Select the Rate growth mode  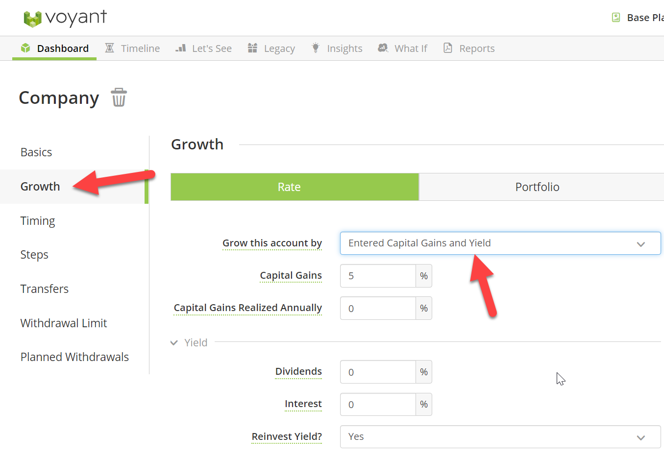click(x=295, y=187)
